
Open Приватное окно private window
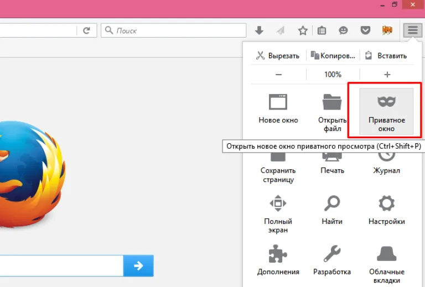[386, 111]
